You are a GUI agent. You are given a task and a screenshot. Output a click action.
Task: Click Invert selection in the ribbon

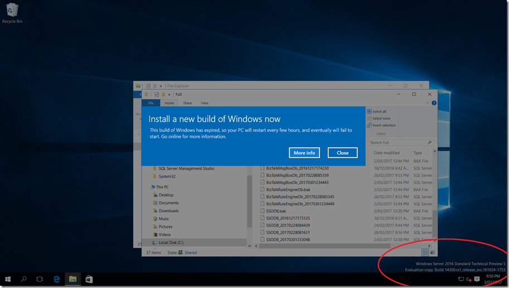pos(381,125)
